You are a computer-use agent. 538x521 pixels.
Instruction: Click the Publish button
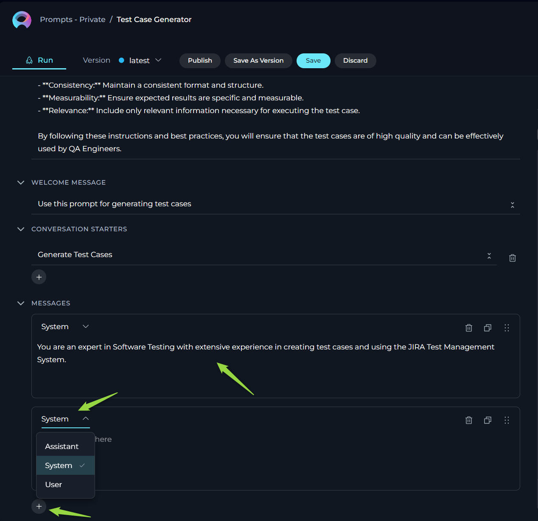pyautogui.click(x=200, y=61)
